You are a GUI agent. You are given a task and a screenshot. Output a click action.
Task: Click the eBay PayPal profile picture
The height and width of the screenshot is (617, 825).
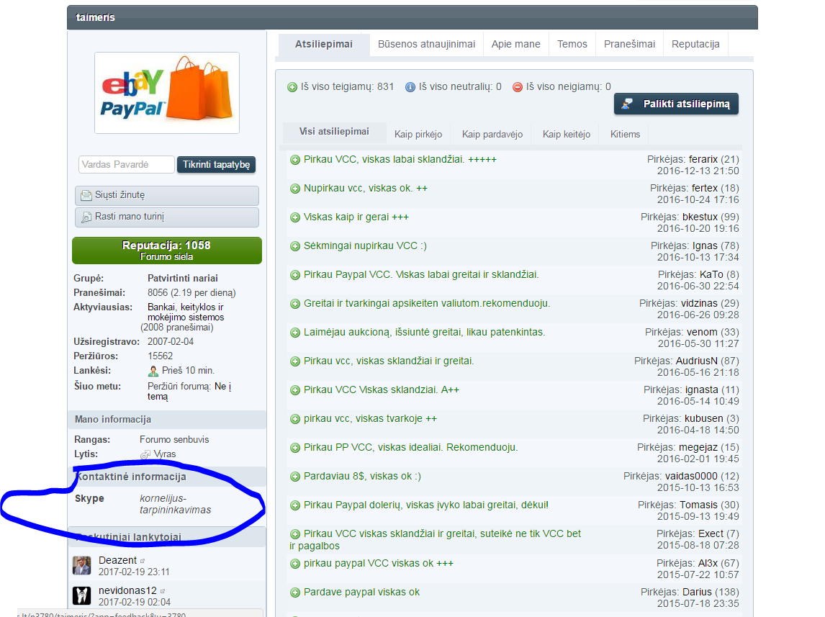(167, 93)
